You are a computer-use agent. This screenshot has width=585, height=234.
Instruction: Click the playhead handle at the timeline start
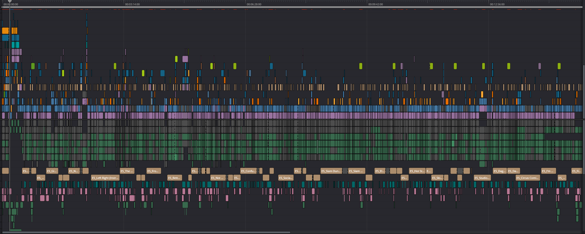[9, 2]
